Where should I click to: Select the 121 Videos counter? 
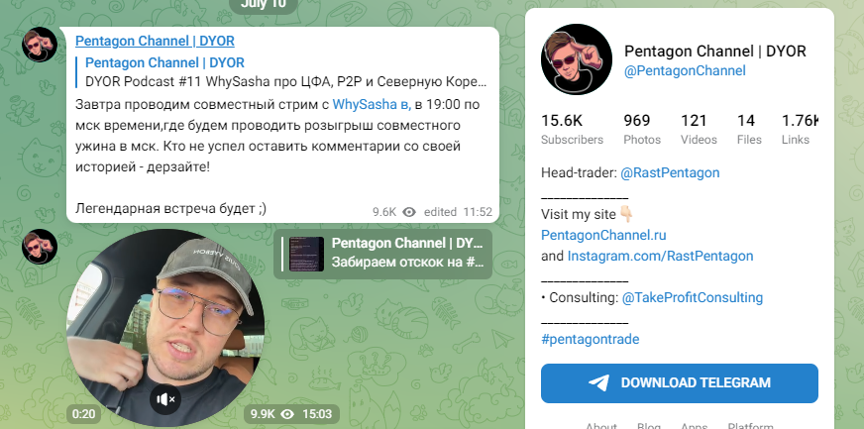[x=699, y=130]
